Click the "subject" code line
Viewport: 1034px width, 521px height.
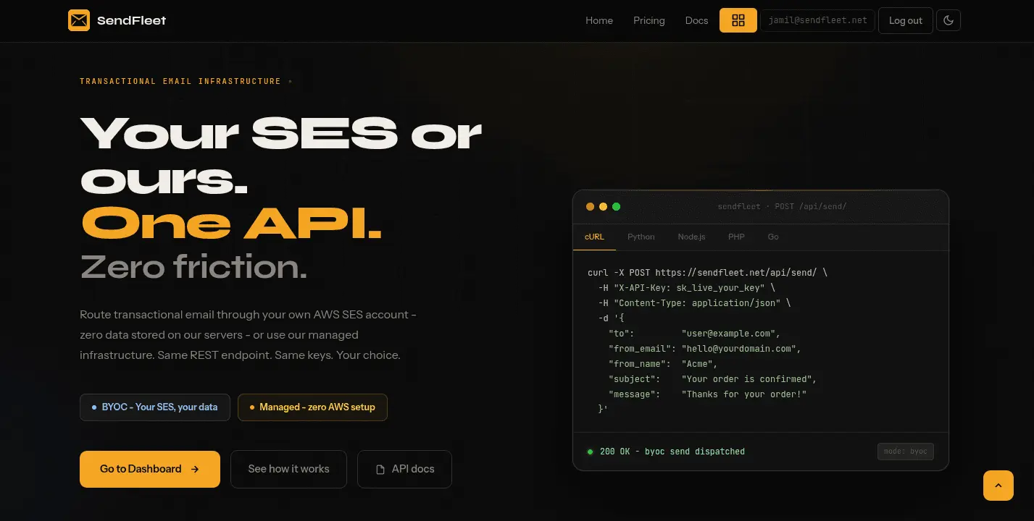[712, 379]
